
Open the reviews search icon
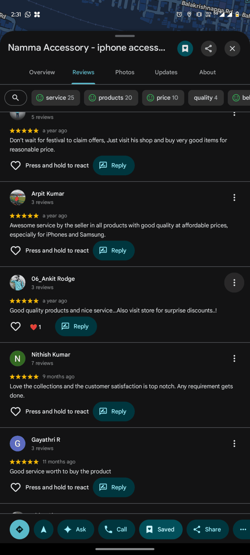pos(16,98)
